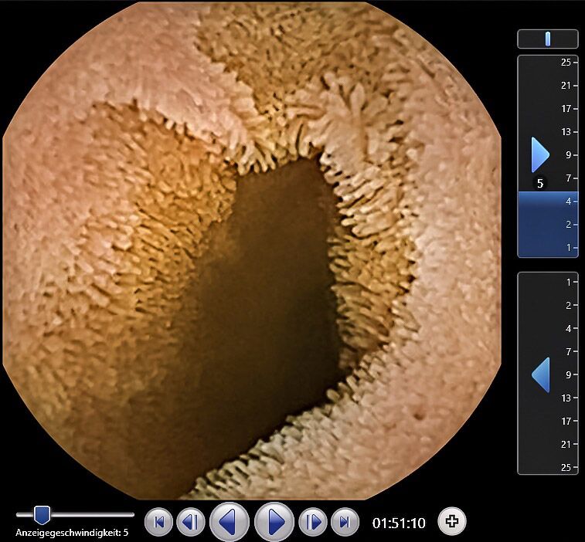Set reverse speed to 25 on lower scale
Viewport: 585px width, 542px height.
click(x=566, y=468)
